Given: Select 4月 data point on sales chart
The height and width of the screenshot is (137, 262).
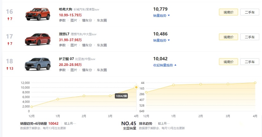Looking at the screenshot, I should tap(136, 87).
